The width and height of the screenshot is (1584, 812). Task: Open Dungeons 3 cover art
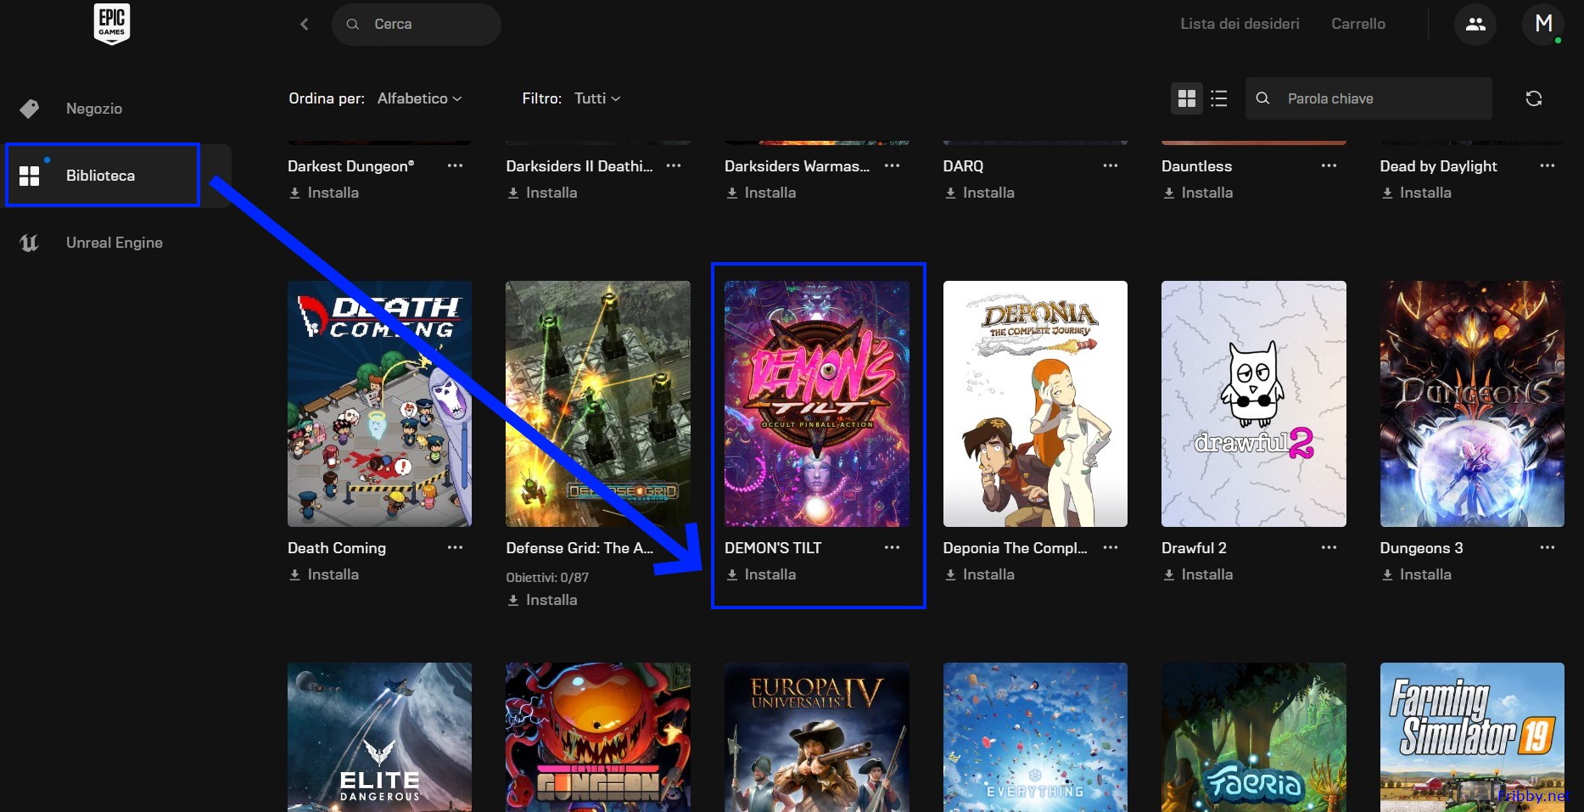[x=1472, y=404]
